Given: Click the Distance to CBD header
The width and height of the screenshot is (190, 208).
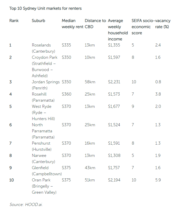Looking at the screenshot, I should click(x=95, y=24).
